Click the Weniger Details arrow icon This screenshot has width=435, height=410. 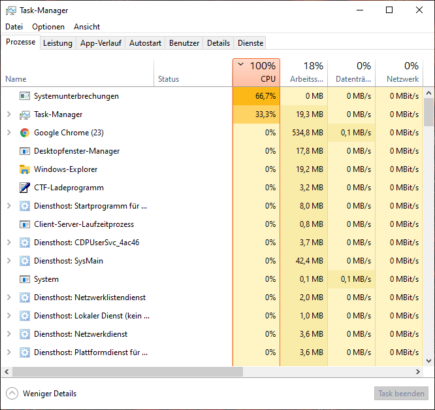click(12, 394)
